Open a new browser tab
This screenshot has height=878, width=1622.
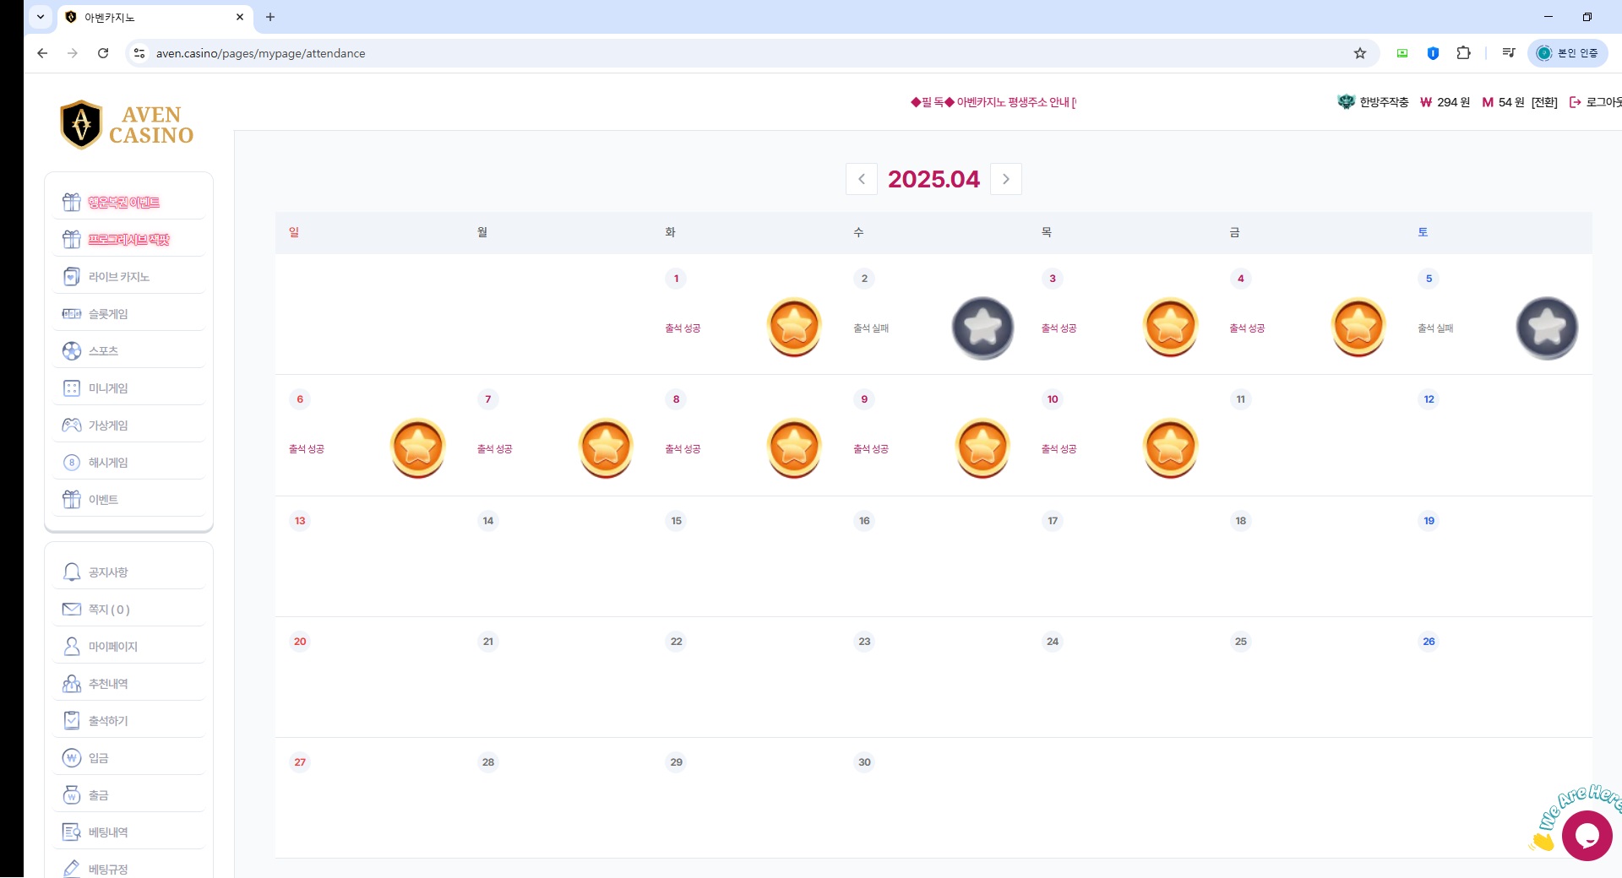[270, 17]
